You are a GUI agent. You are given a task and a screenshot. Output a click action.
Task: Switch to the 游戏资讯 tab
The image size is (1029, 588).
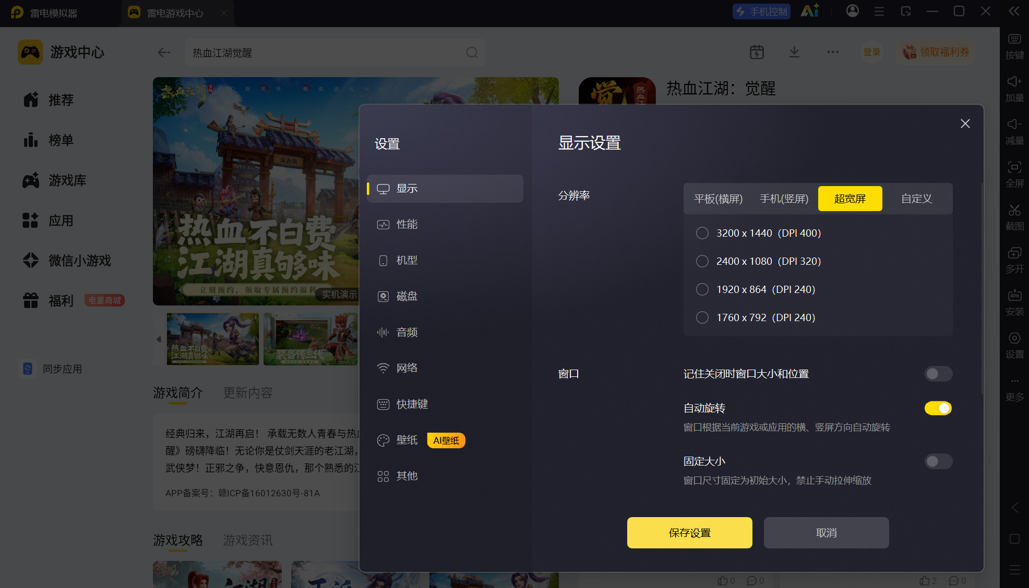click(248, 540)
